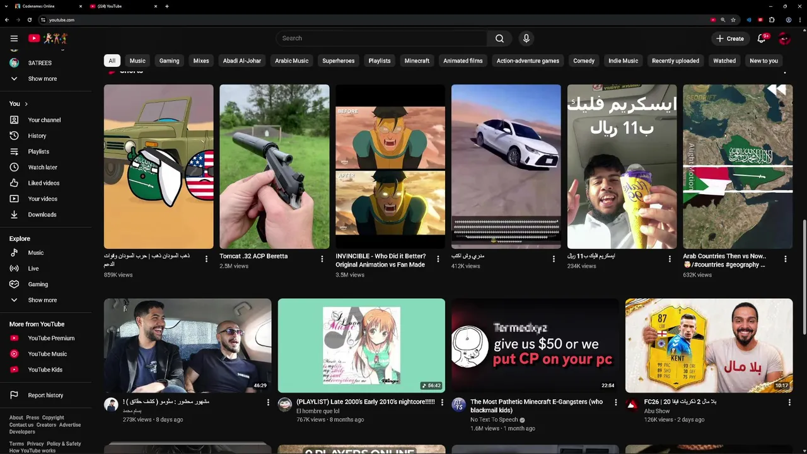807x454 pixels.
Task: Open The Most Pathetic Minecraft E-Gangsters title
Action: coord(537,406)
